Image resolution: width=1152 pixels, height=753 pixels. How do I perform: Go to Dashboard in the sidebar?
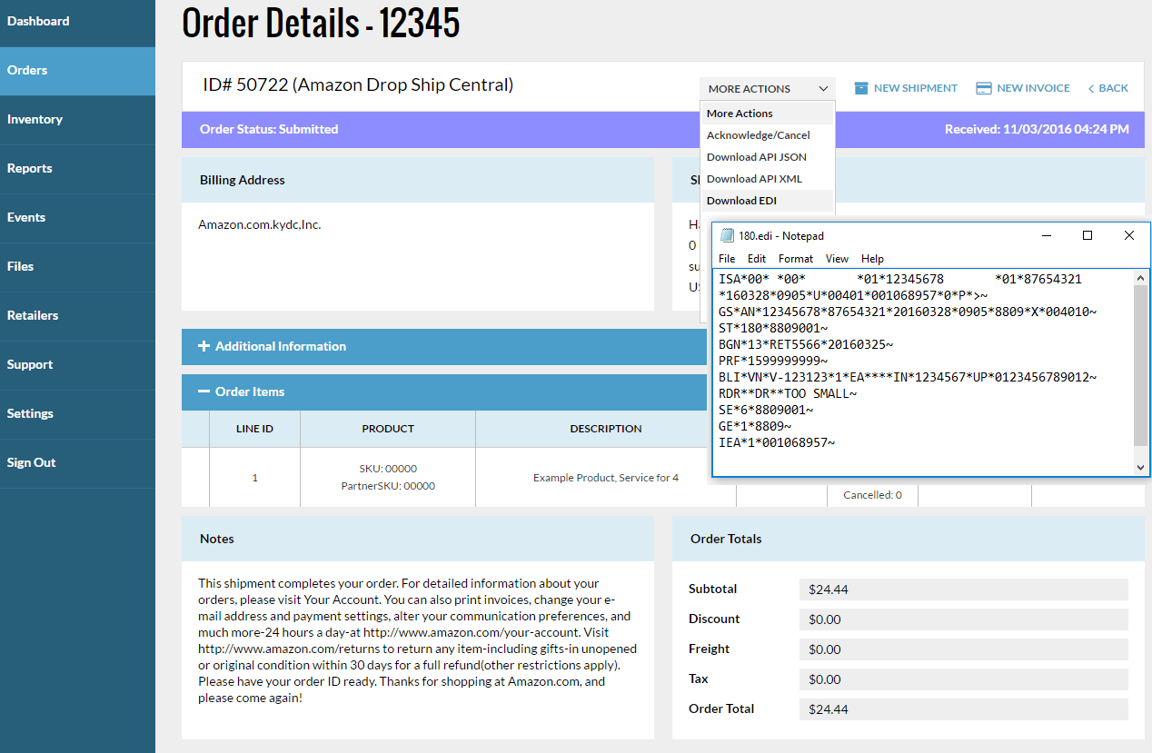tap(77, 21)
